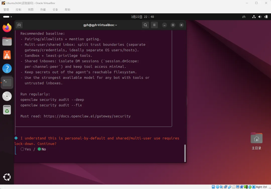Click the terminal title gyh@gyh-VirtualBox
Image resolution: width=271 pixels, height=189 pixels.
(100, 25)
